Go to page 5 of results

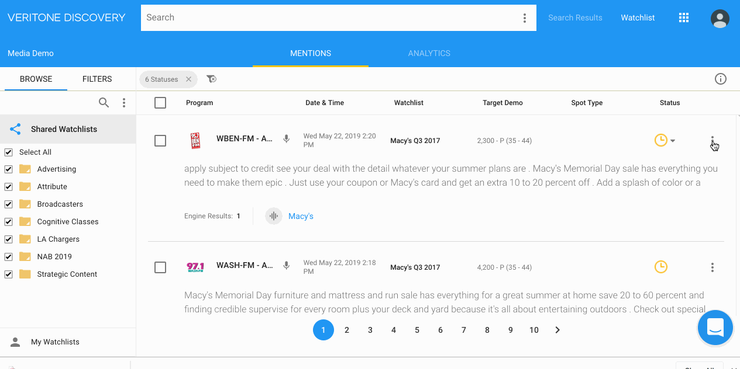417,330
